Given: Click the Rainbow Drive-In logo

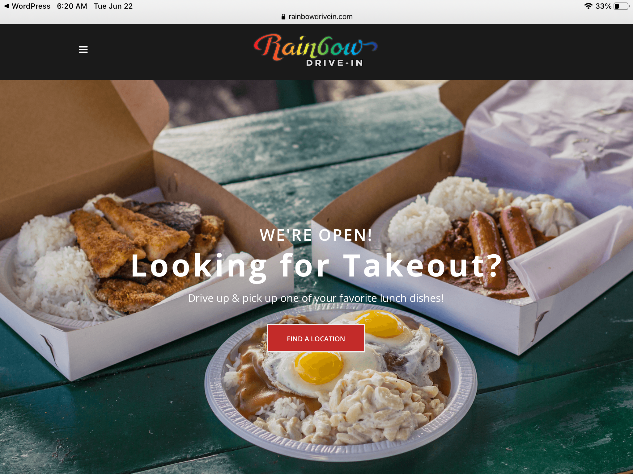Looking at the screenshot, I should point(316,50).
